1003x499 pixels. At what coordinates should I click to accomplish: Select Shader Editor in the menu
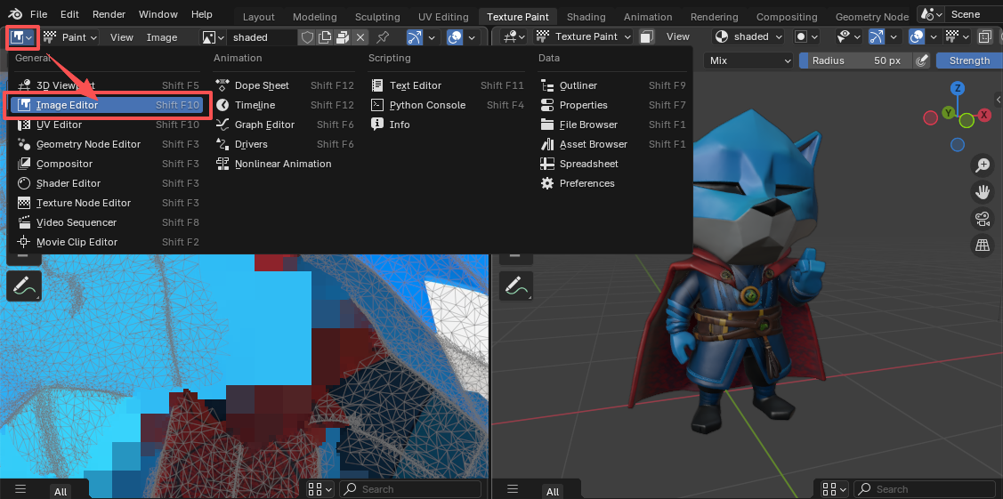tap(68, 183)
